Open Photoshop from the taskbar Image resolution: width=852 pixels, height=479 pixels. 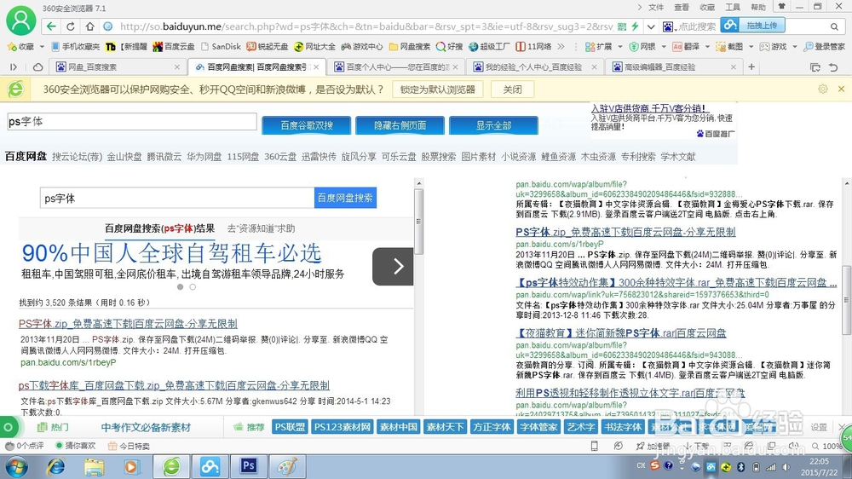click(249, 466)
